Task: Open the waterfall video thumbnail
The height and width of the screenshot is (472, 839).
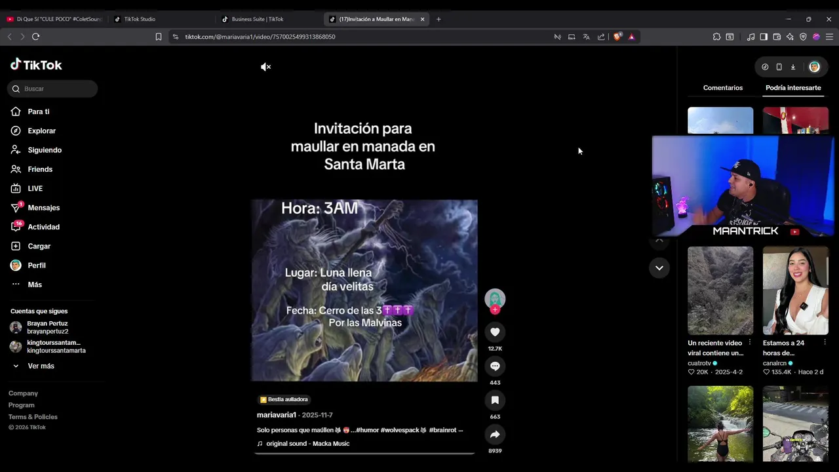Action: (x=720, y=423)
